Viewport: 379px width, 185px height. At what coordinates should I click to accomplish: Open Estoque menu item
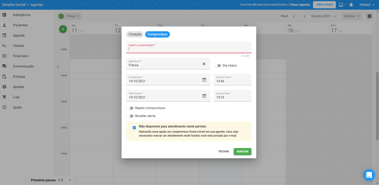click(19, 77)
